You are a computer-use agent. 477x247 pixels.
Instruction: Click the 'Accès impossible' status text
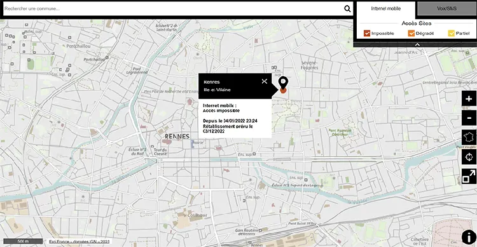click(221, 110)
